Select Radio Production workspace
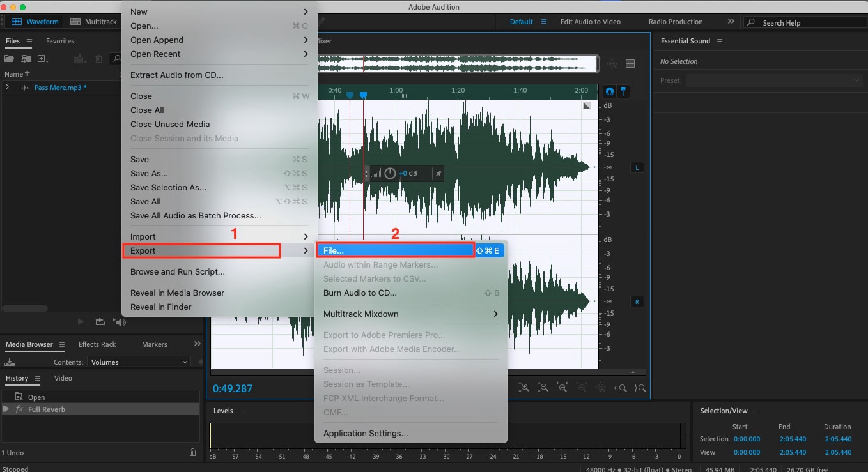 click(676, 22)
